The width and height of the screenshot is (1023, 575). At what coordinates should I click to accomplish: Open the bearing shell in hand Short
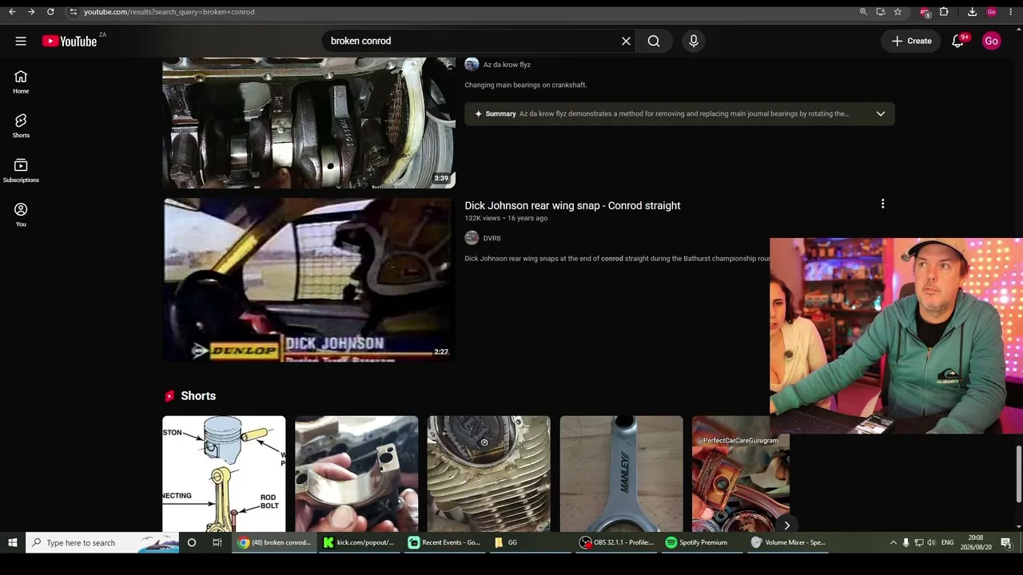coord(356,474)
